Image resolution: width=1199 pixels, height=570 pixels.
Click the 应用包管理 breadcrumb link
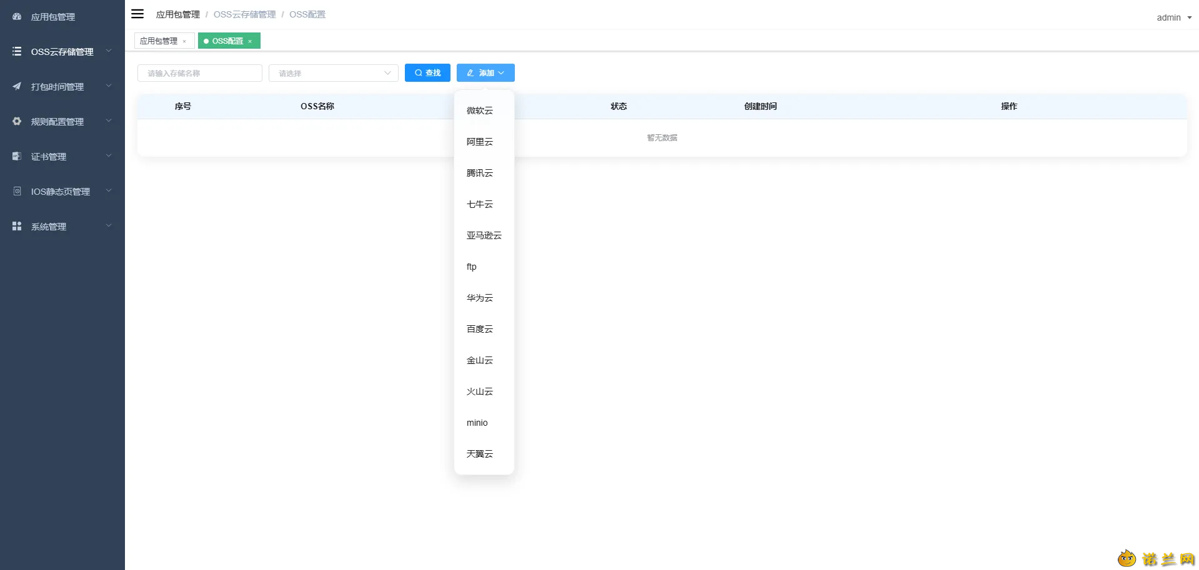(178, 14)
